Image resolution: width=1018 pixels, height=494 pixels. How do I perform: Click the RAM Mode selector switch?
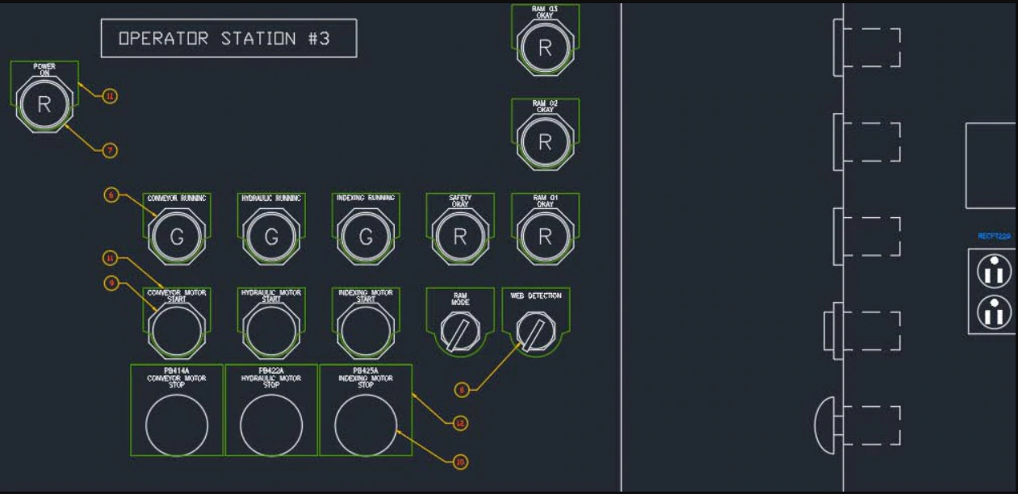459,331
